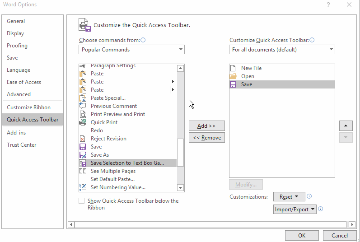Select Set Default Paste... in commands list
360x242 pixels.
tap(128, 179)
